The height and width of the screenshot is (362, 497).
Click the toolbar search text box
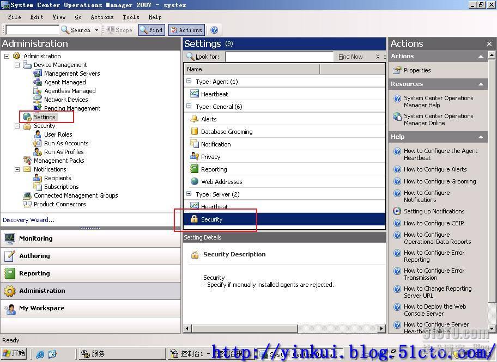click(x=33, y=30)
